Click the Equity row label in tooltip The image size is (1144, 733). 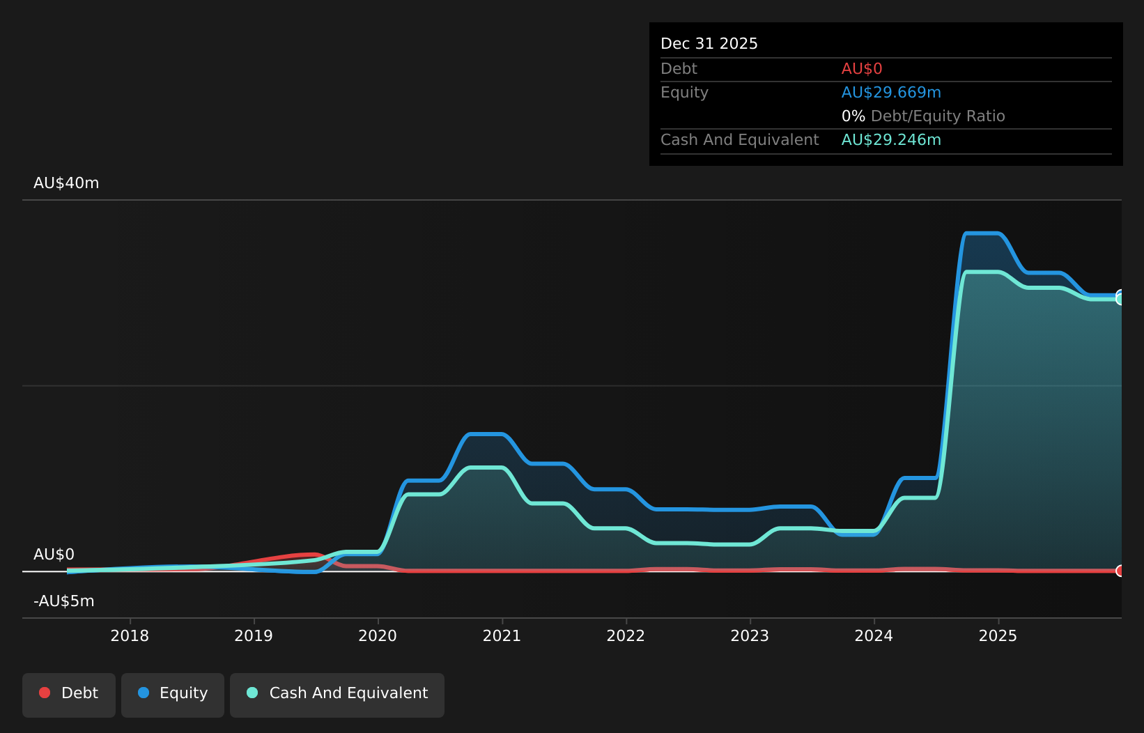tap(684, 93)
